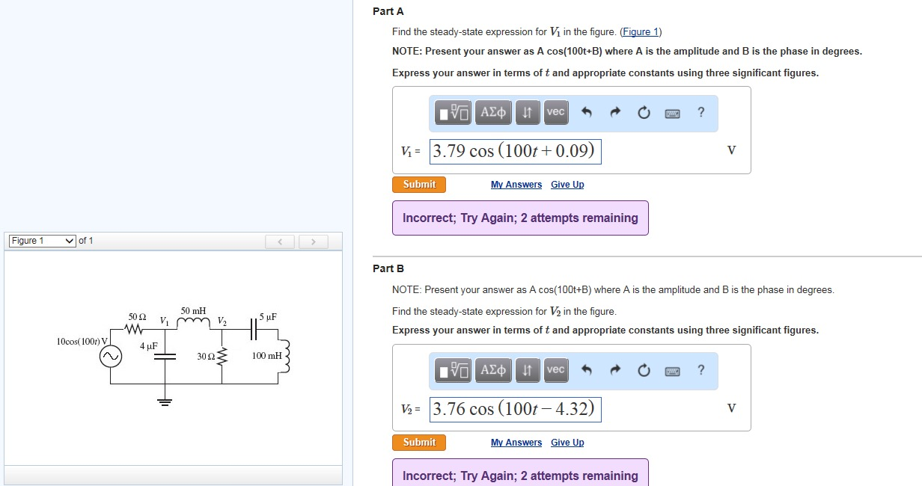Redo the edit in Part A answer box
Screen dimensions: 922x486
click(614, 112)
